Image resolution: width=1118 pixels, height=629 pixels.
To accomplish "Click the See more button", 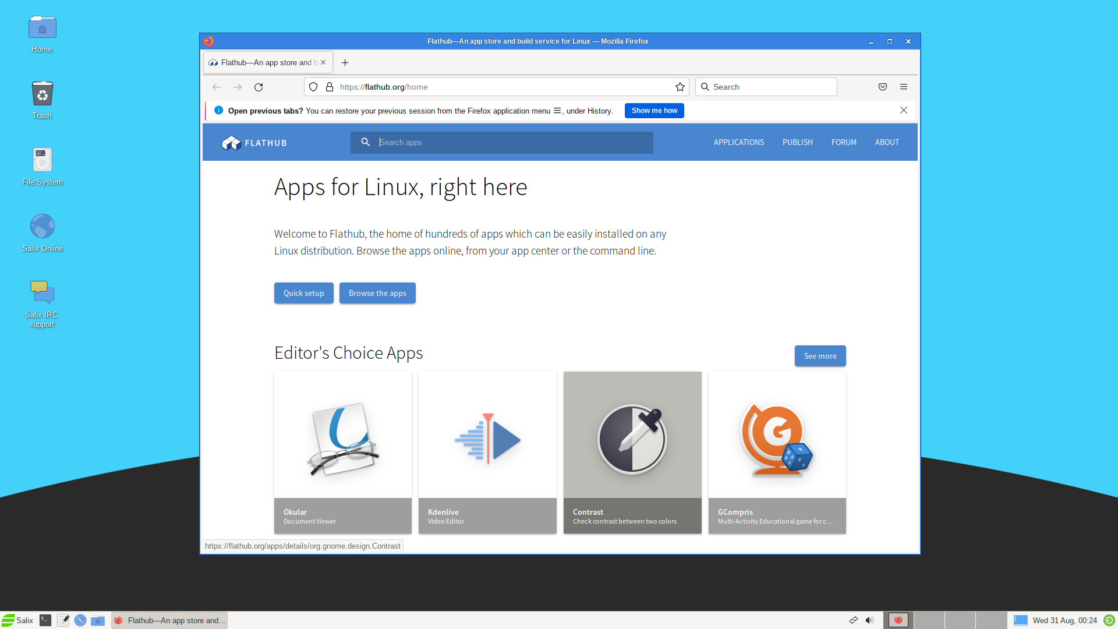I will 820,356.
